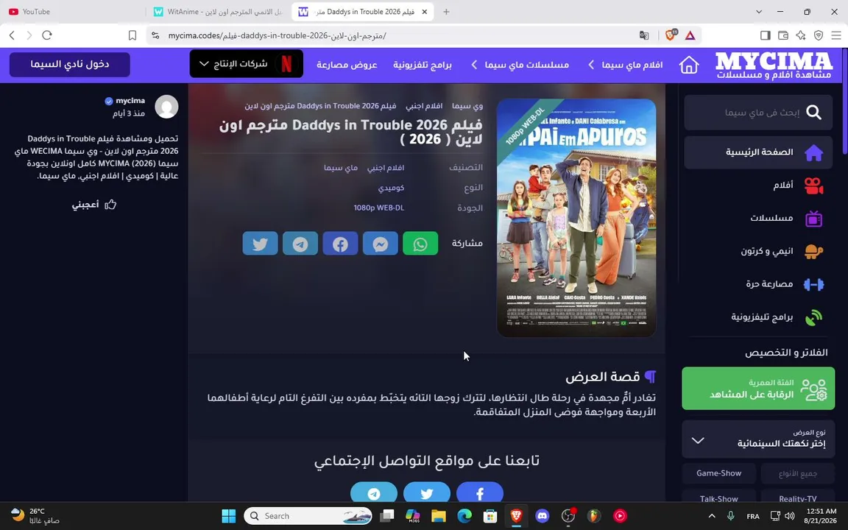
Task: Expand the نوع العرض selector
Action: pos(758,439)
